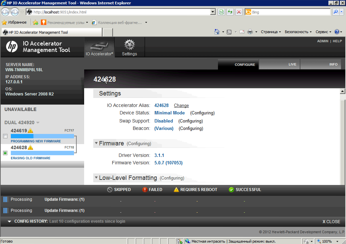This screenshot has height=244, width=346.
Task: Click the Избранное favorites star icon
Action: (4, 23)
